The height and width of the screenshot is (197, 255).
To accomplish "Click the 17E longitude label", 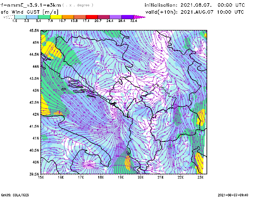I will [x=81, y=177].
